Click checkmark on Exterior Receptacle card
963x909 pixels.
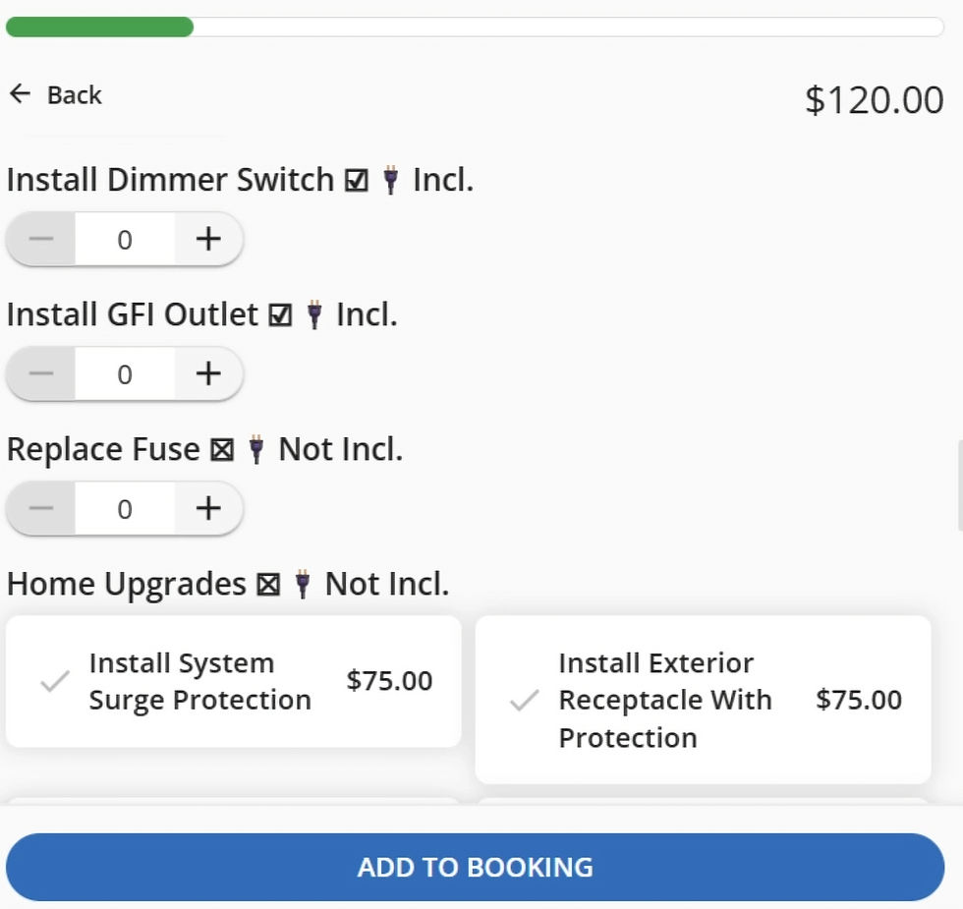pos(525,700)
